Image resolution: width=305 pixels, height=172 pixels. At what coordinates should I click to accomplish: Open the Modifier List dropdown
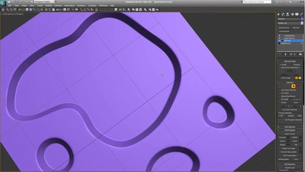pos(302,23)
